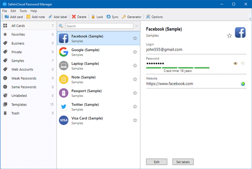This screenshot has width=252, height=169.
Task: Show Unlabeled cards
Action: (x=28, y=96)
